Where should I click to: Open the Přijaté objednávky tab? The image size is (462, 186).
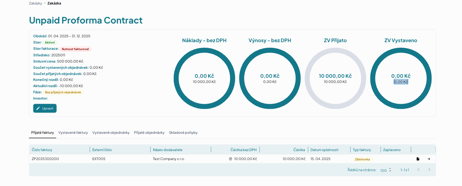pos(149,132)
